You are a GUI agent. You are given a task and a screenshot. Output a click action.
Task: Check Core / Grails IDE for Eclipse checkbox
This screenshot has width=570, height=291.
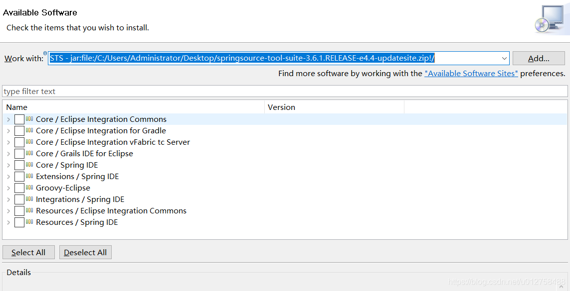tap(19, 154)
